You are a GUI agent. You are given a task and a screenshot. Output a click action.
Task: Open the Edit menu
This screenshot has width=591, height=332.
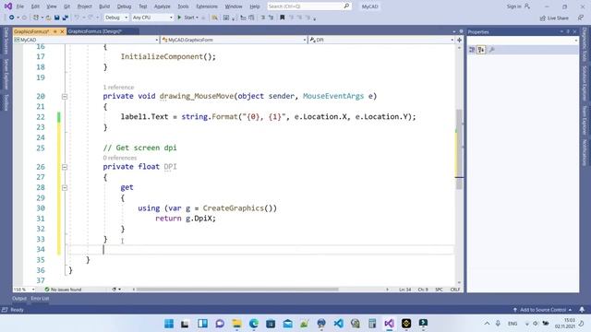[x=35, y=6]
